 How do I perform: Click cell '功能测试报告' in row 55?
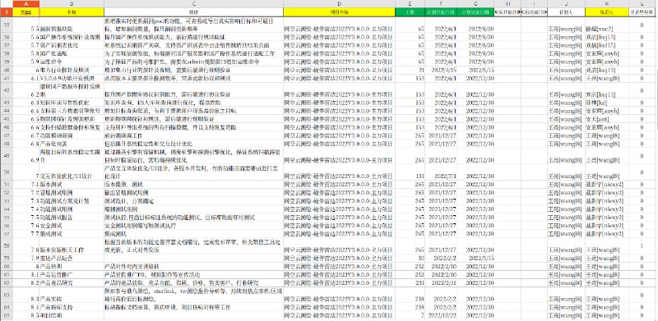tap(72, 217)
